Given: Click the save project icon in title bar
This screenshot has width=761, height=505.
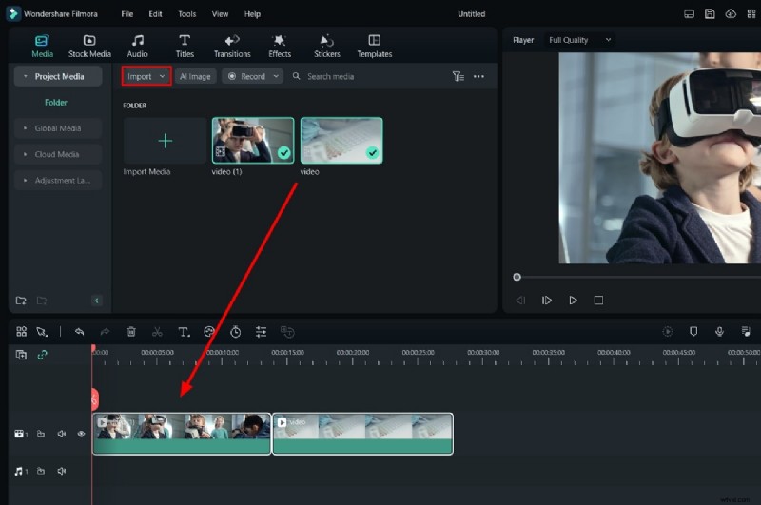Looking at the screenshot, I should (710, 13).
